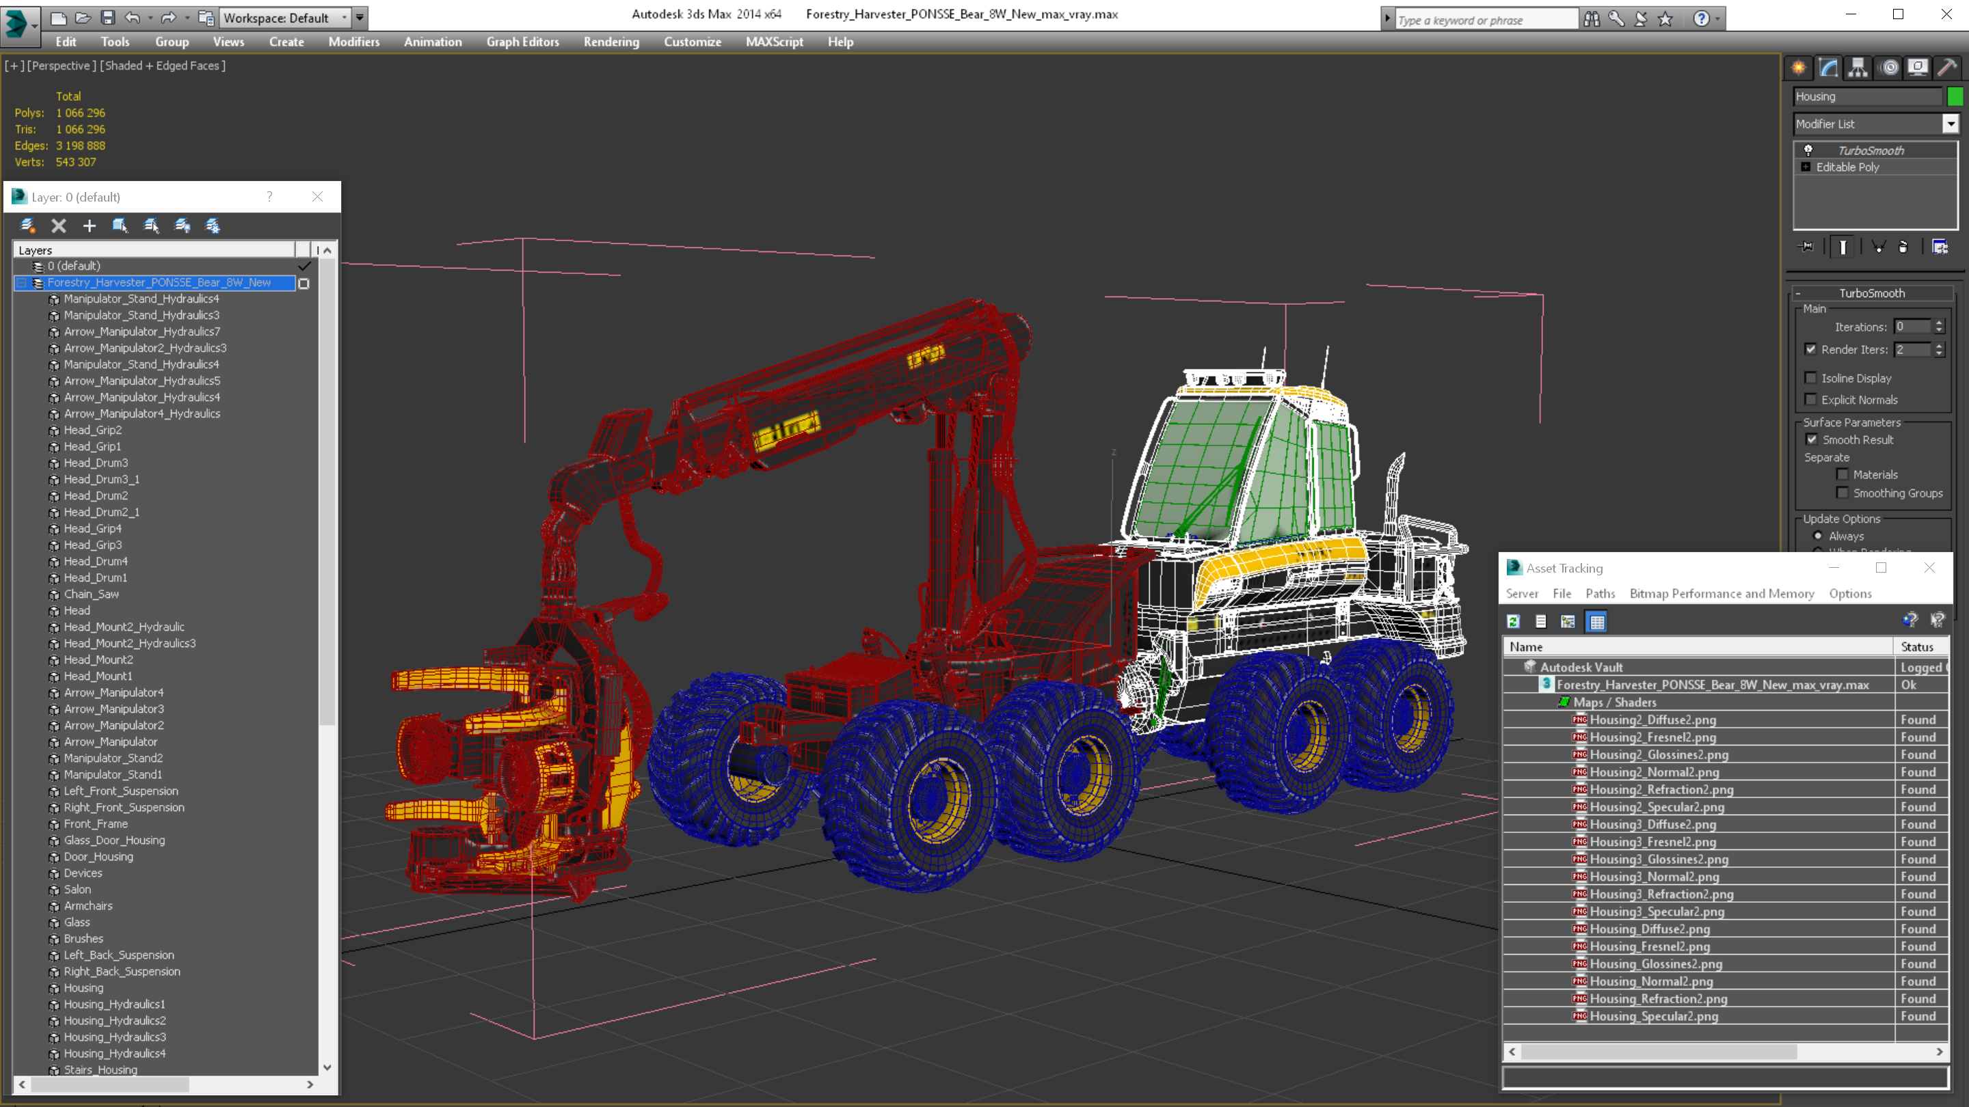1969x1107 pixels.
Task: Click Status column header in Asset Tracking
Action: click(x=1921, y=646)
